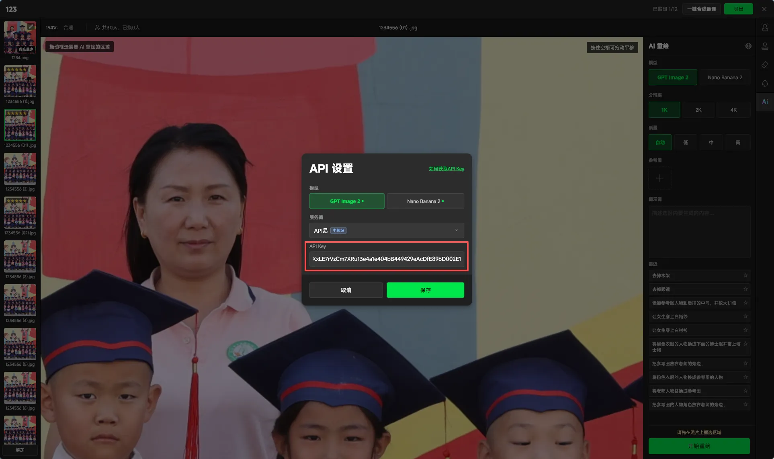Select thumbnail 1234556 (2).jpg
The image size is (774, 459).
(20, 169)
